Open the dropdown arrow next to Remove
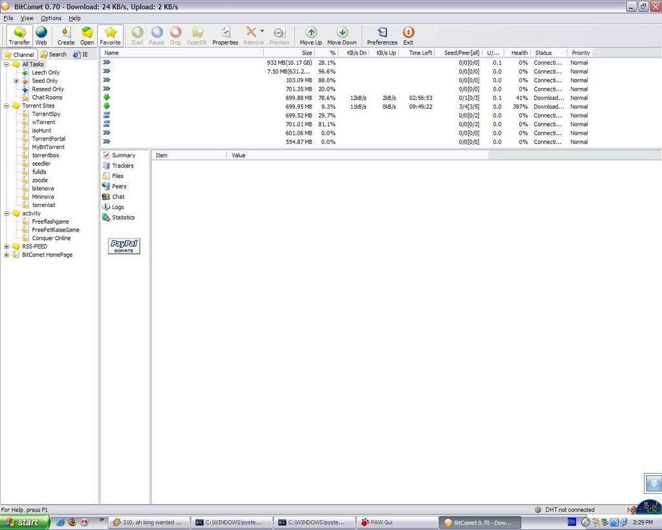The image size is (662, 530). [x=262, y=31]
